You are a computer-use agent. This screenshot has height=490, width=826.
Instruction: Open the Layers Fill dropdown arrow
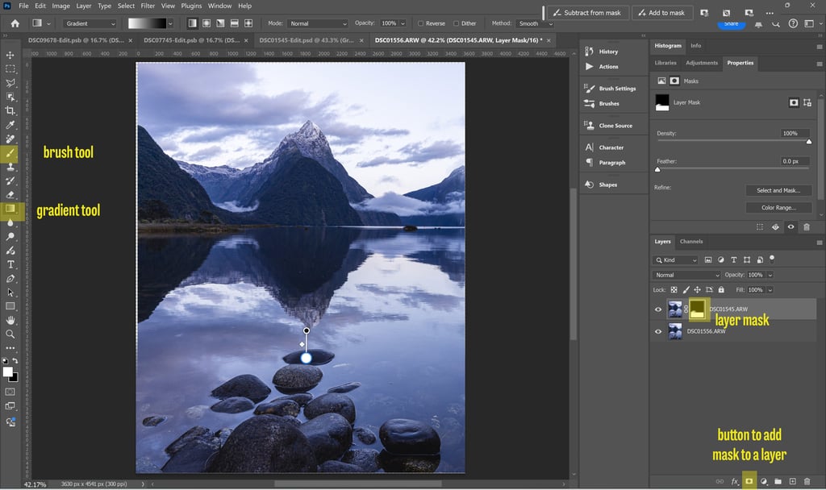pyautogui.click(x=770, y=289)
